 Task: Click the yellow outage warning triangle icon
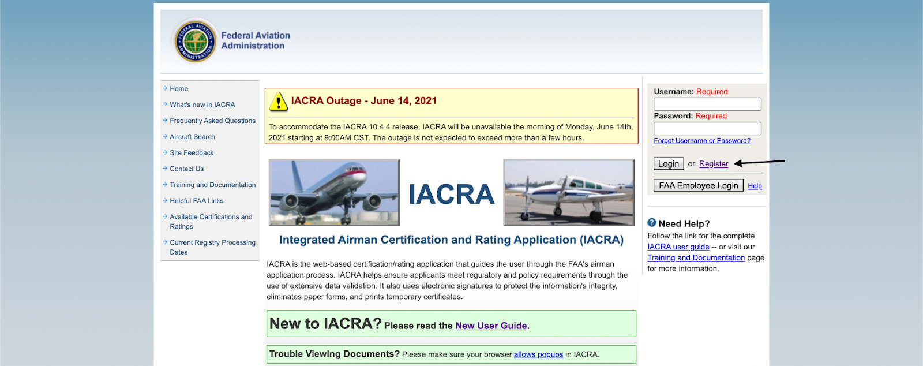279,102
